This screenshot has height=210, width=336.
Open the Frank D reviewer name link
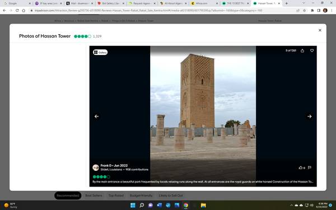(x=106, y=165)
